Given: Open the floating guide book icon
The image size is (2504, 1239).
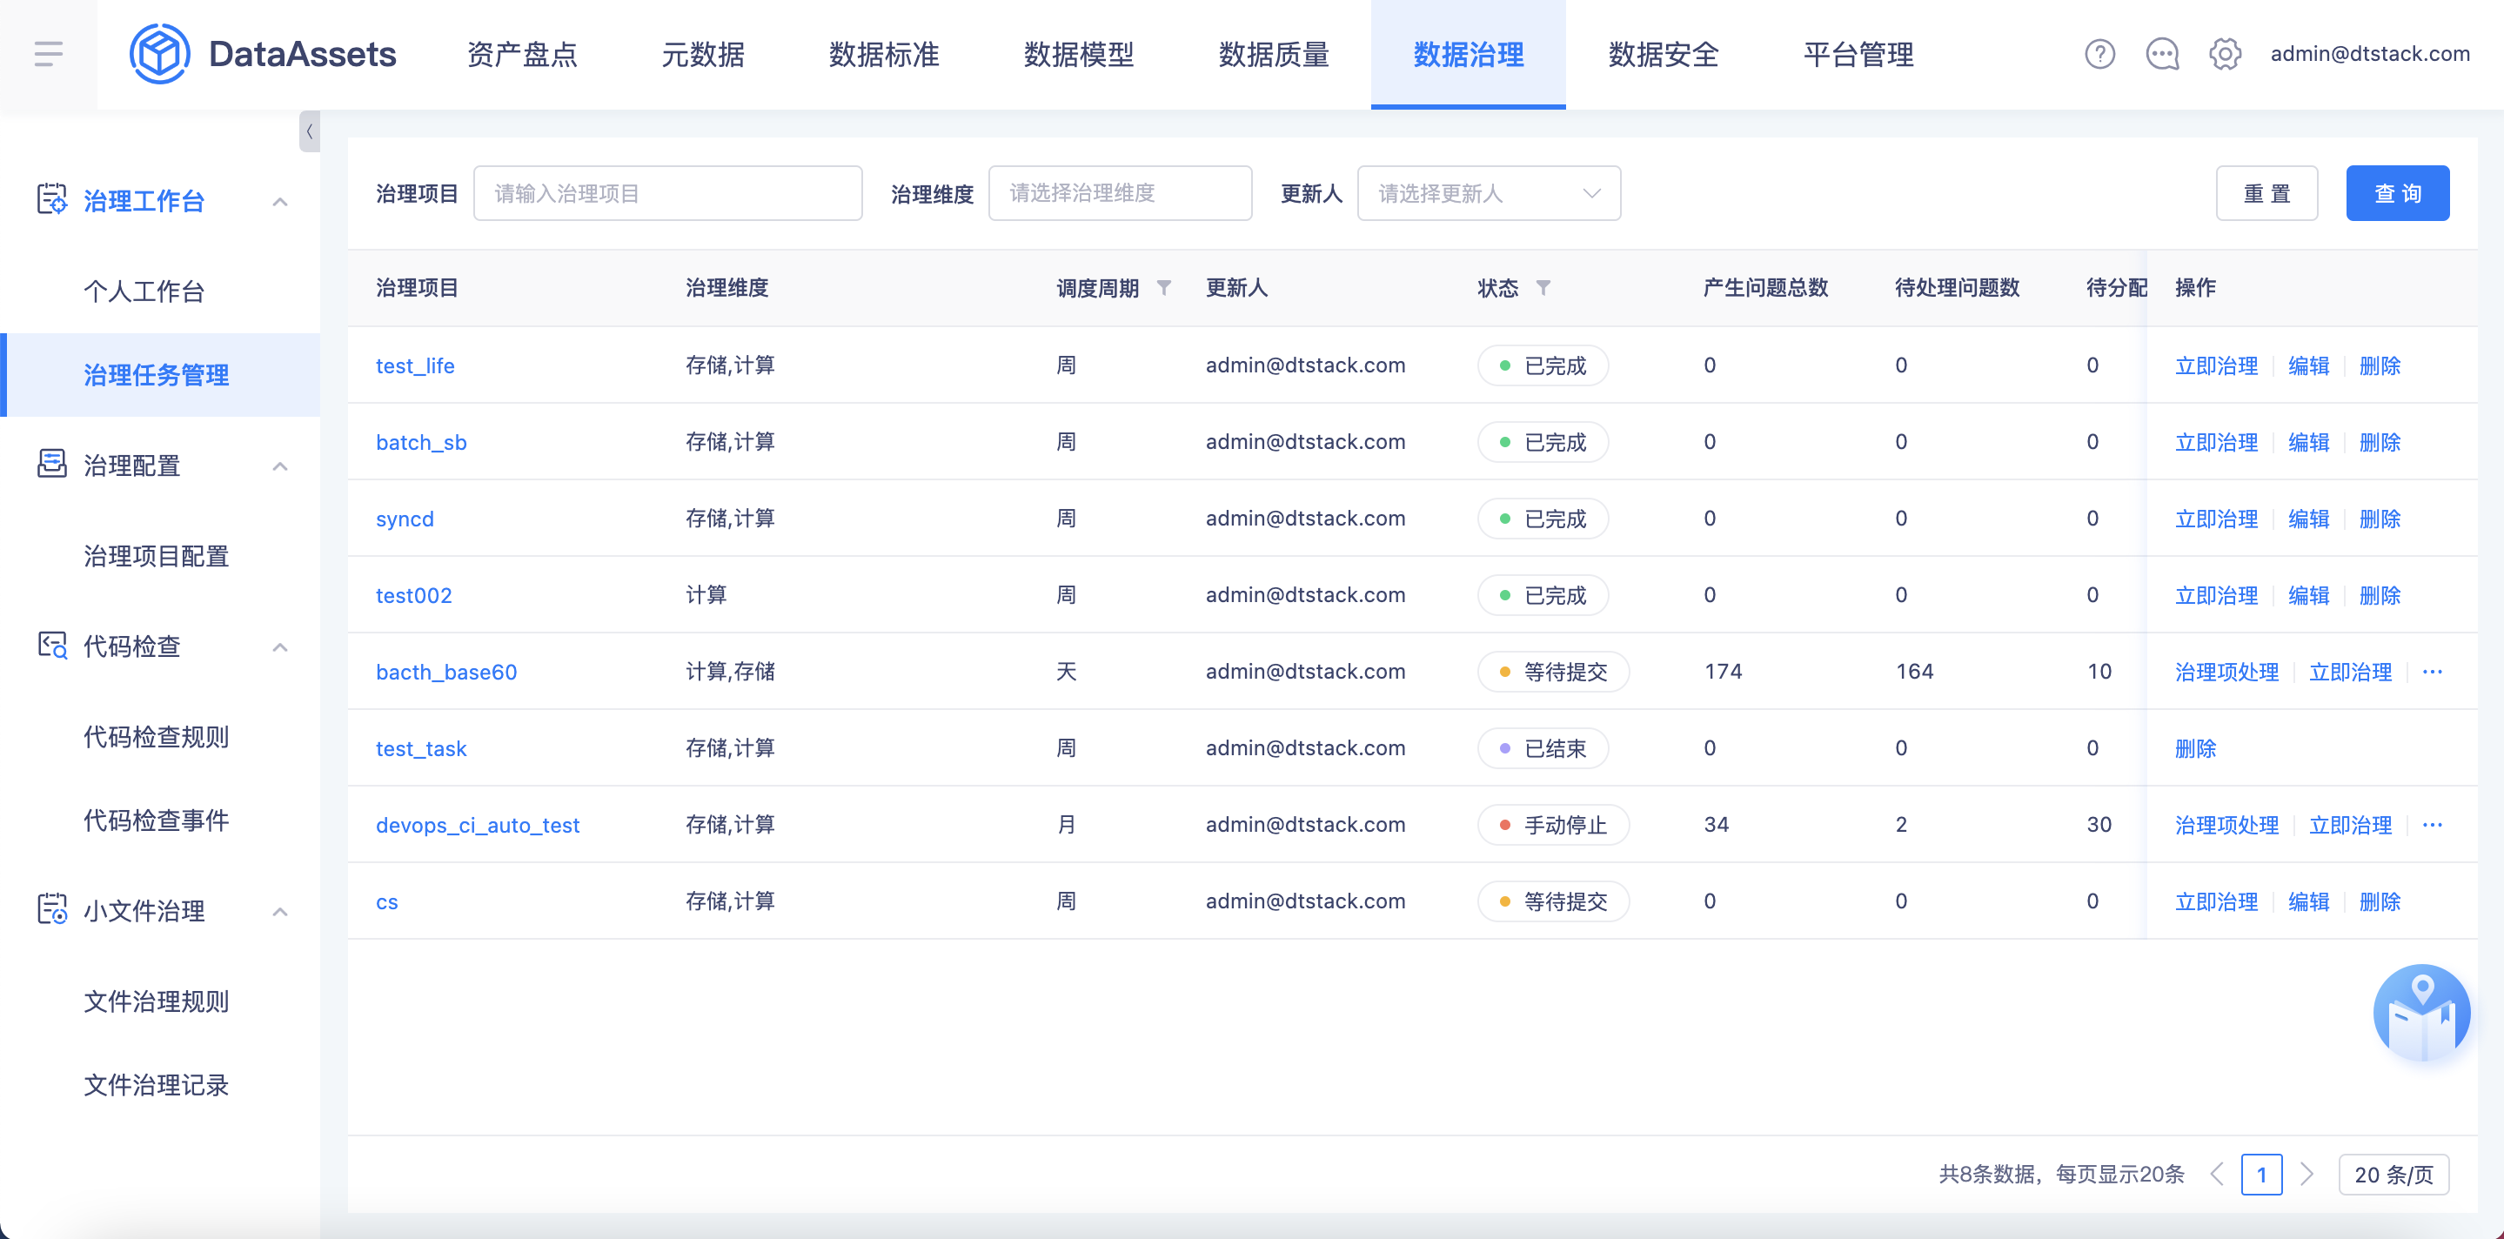Looking at the screenshot, I should pyautogui.click(x=2421, y=1013).
